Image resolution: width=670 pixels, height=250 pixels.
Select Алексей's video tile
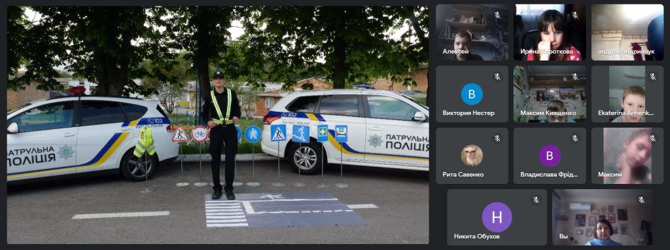tap(472, 33)
